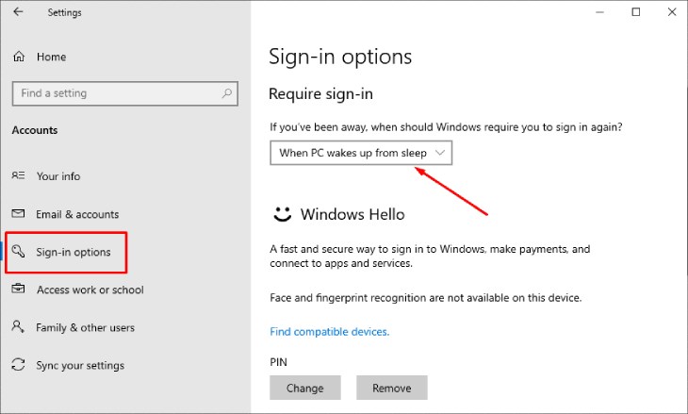Select Family & other users
688x414 pixels.
pos(85,327)
